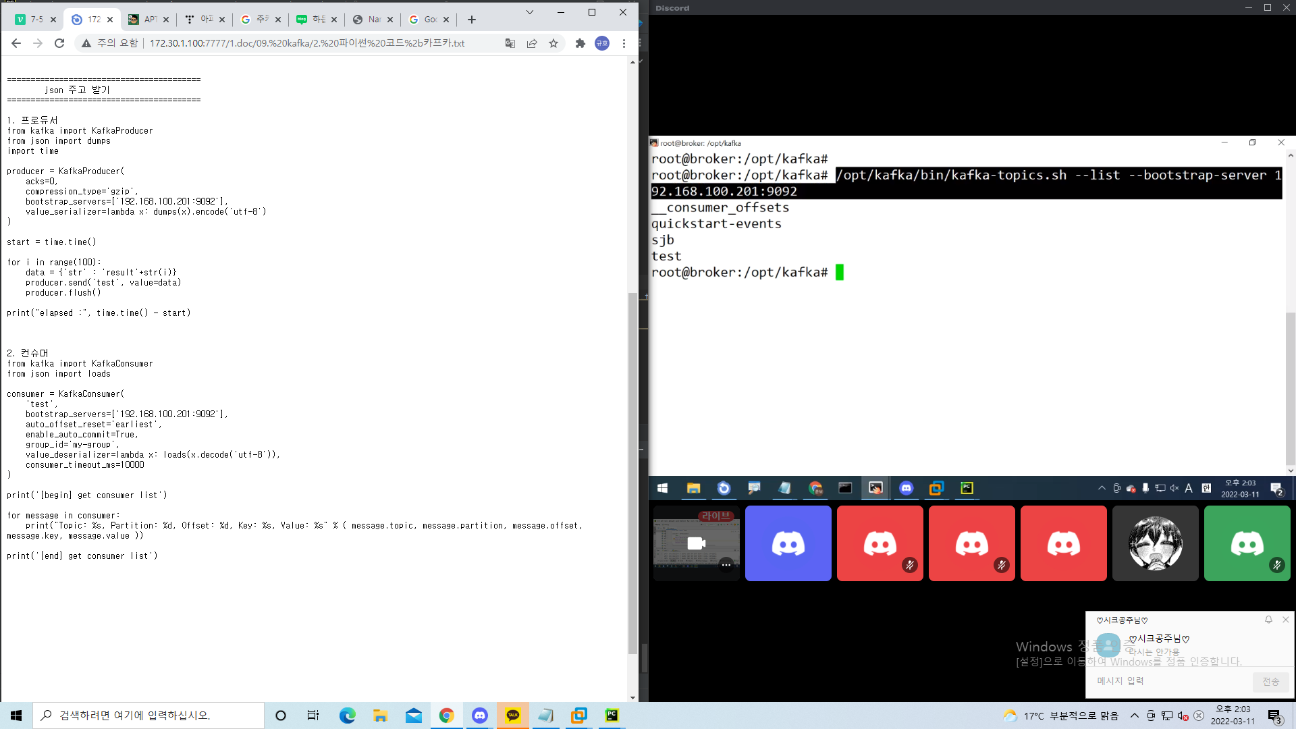Click Chrome extensions puzzle icon
Viewport: 1296px width, 729px height.
pos(580,43)
